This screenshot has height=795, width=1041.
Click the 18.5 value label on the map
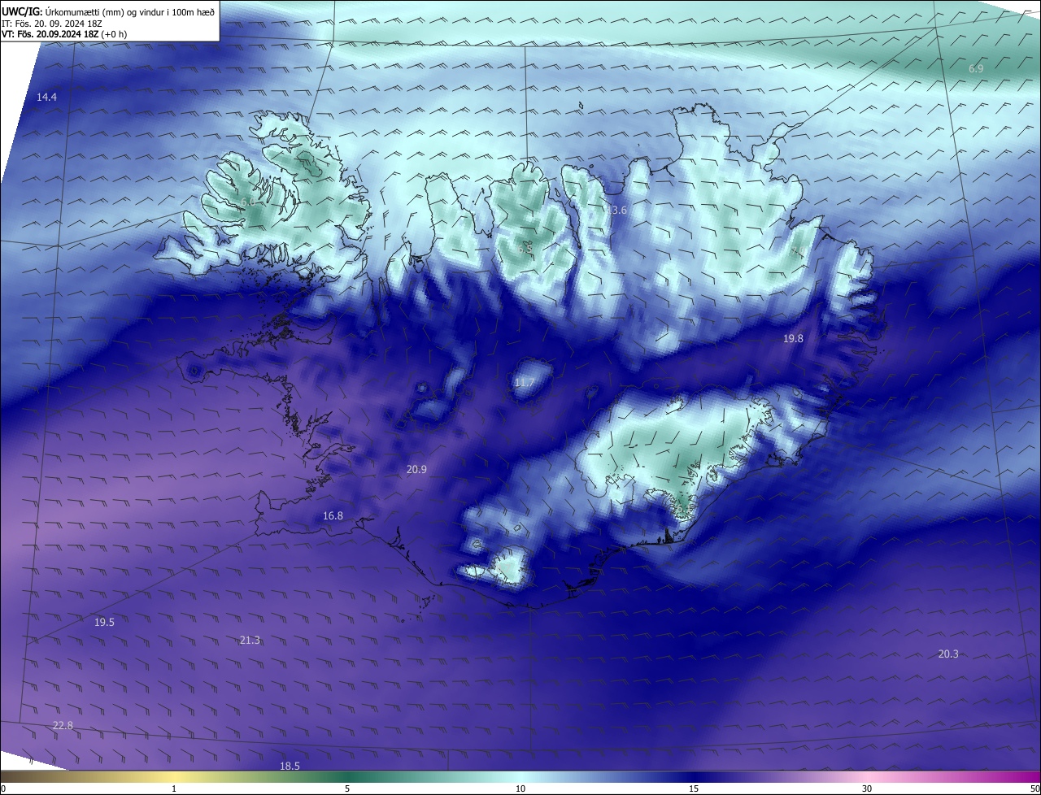pos(290,767)
